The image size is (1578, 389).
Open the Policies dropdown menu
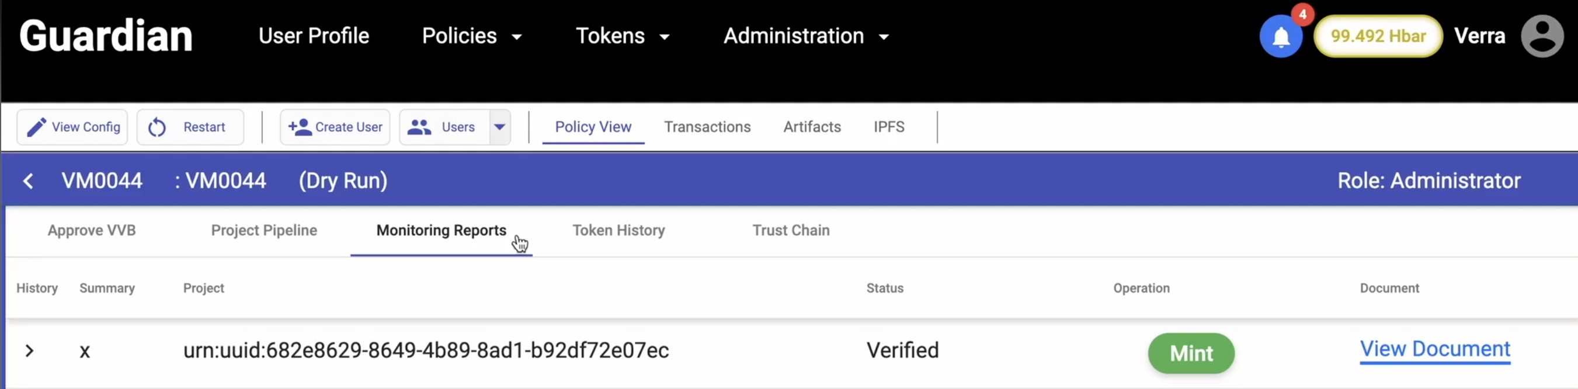(472, 36)
